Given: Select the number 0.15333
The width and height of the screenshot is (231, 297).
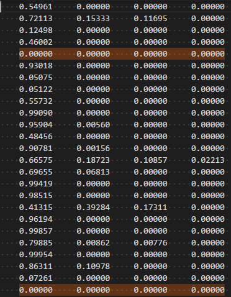Looking at the screenshot, I should point(93,19).
